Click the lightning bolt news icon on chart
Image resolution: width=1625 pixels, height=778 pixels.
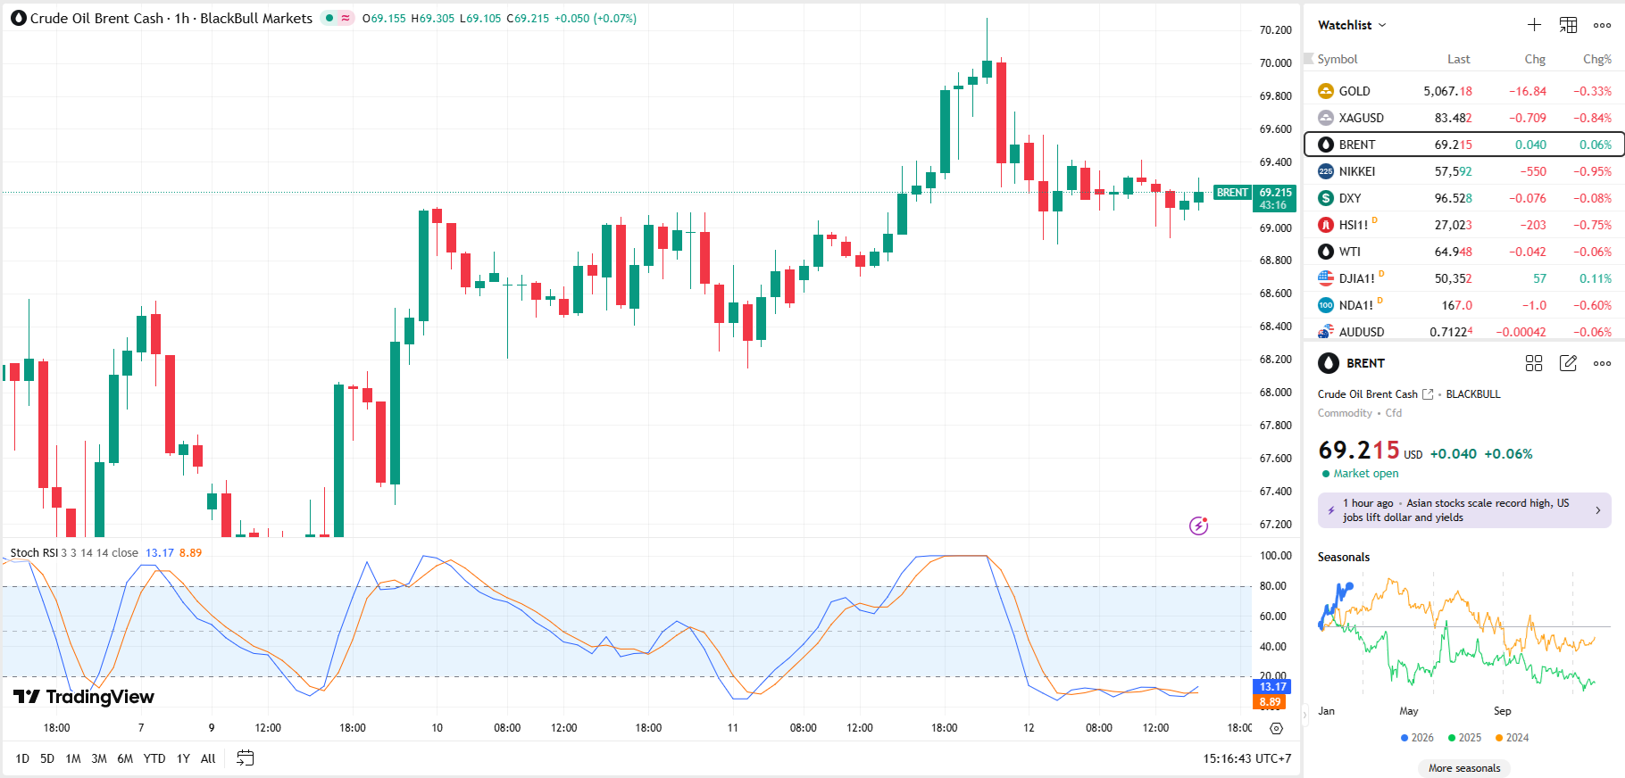[1198, 526]
